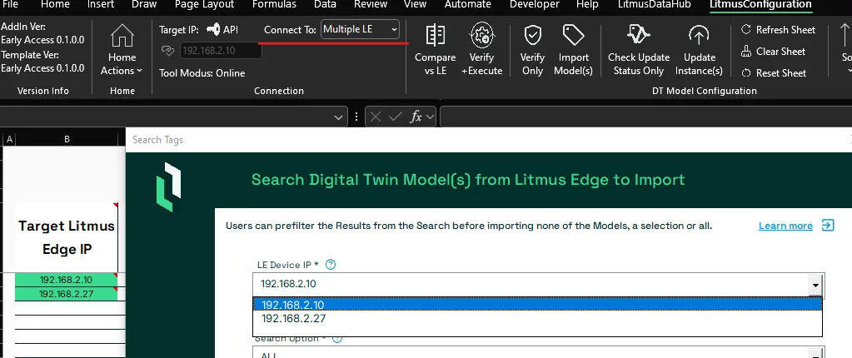Click Refresh Sheet
Image resolution: width=852 pixels, height=358 pixels.
click(x=779, y=30)
